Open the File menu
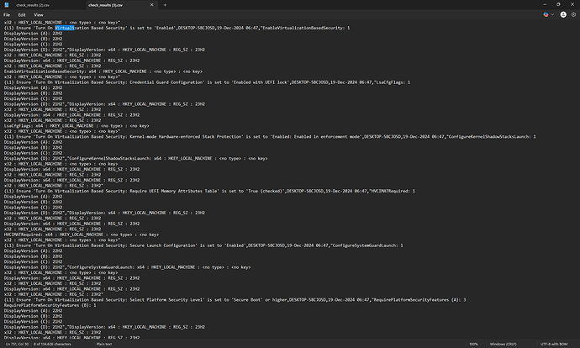 8,14
